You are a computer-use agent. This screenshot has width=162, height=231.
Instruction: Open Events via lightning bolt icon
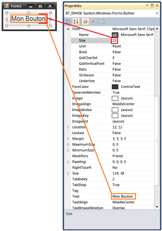click(93, 21)
